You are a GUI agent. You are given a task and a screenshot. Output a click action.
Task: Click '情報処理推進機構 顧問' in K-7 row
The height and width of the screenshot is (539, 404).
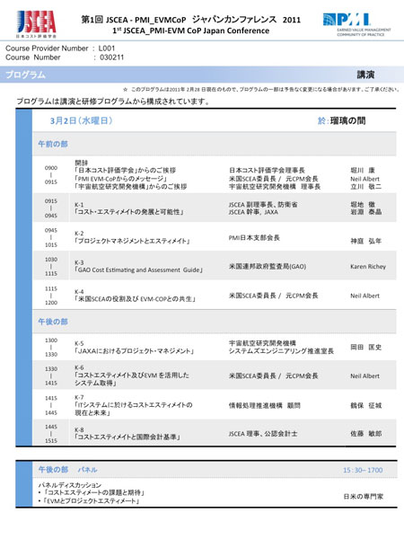point(265,406)
